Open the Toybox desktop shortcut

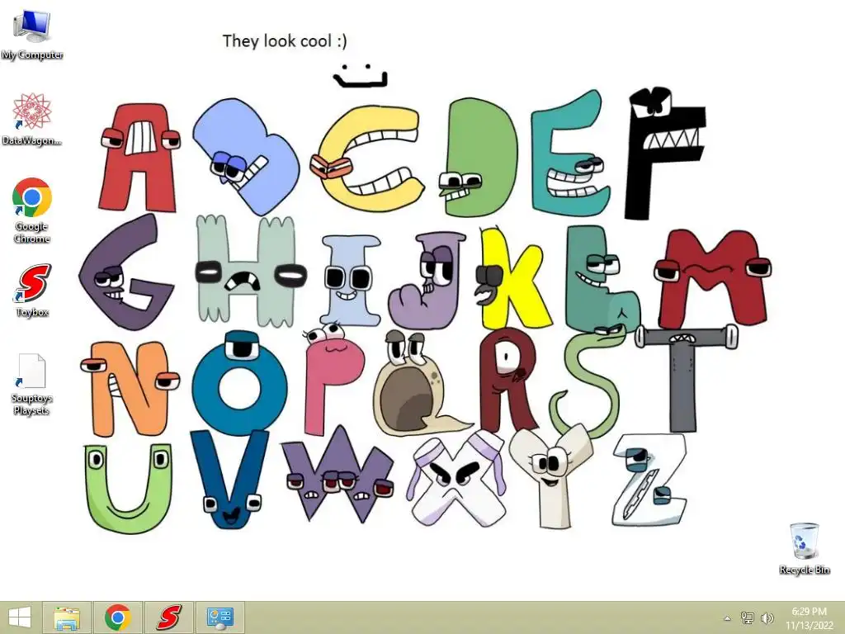point(32,290)
